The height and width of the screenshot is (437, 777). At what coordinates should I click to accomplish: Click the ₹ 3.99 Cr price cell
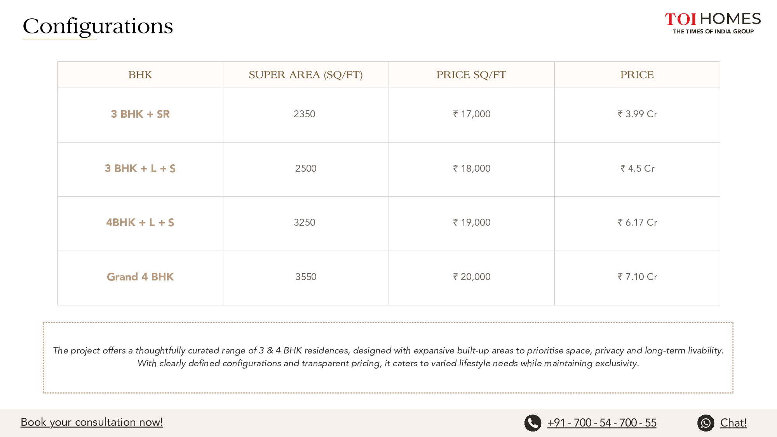coord(638,114)
